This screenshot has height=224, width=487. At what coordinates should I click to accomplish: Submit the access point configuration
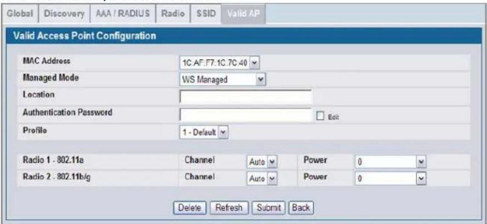pyautogui.click(x=269, y=208)
